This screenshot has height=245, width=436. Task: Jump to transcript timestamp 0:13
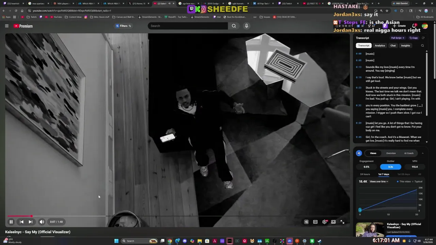click(x=359, y=67)
